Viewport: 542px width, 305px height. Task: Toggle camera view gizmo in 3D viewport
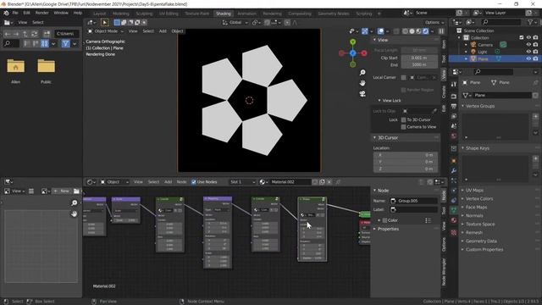[x=362, y=94]
